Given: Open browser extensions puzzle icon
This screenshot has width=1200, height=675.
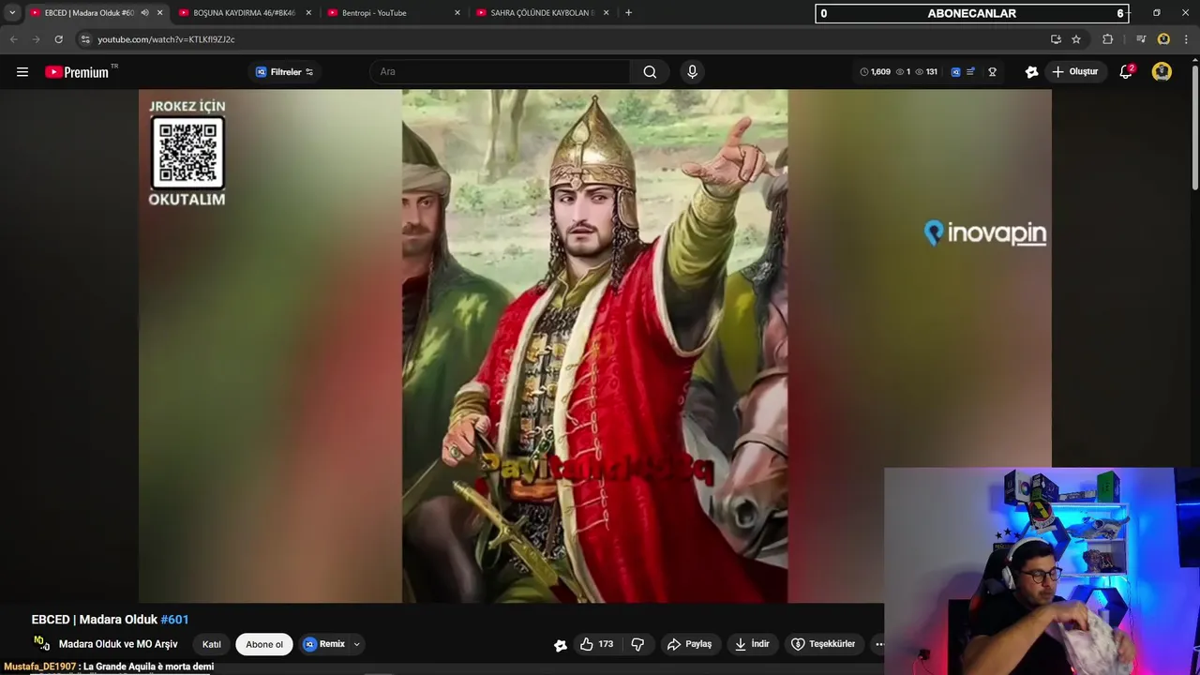Looking at the screenshot, I should (1108, 39).
